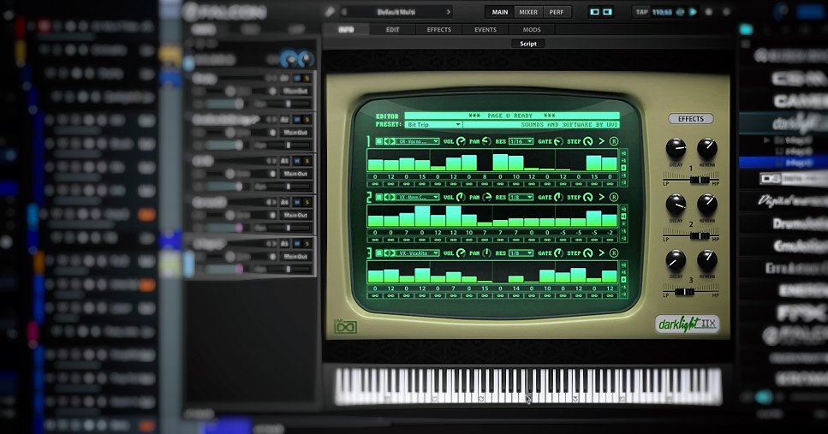828x434 pixels.
Task: Click the LP/HP filter slider in section 3
Action: point(691,292)
